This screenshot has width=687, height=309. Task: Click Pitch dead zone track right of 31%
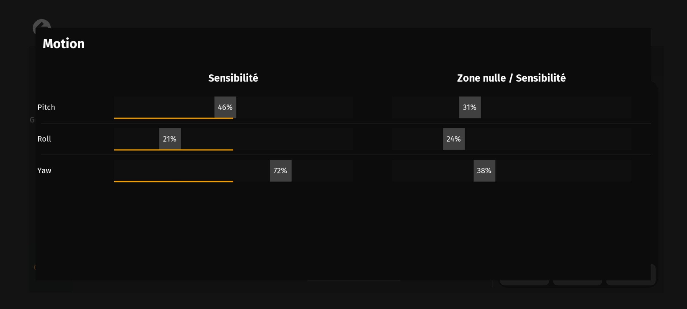point(555,107)
